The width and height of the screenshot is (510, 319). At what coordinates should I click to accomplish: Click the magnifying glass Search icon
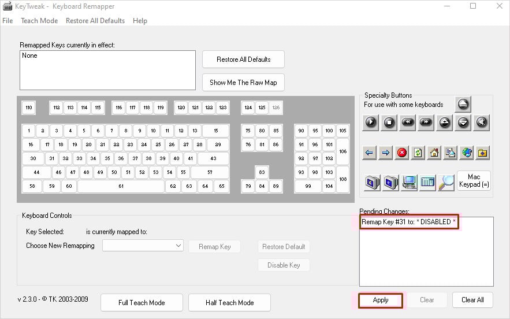(x=446, y=182)
